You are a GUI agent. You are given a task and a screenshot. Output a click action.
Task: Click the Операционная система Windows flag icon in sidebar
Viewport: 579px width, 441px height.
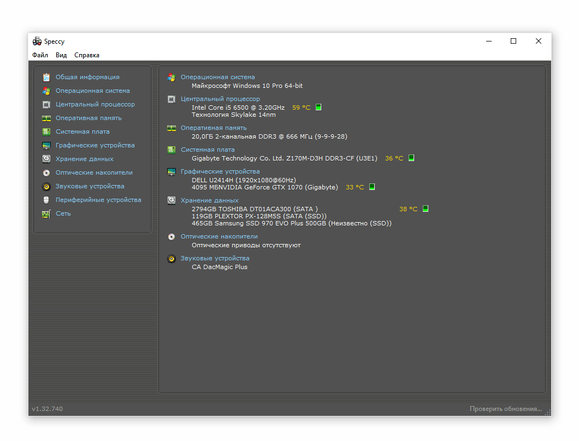(46, 91)
